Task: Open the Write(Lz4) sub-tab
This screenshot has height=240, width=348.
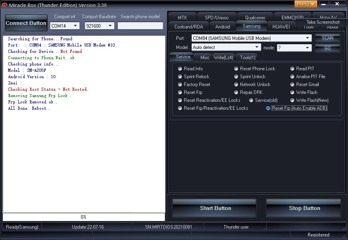Action: [223, 58]
